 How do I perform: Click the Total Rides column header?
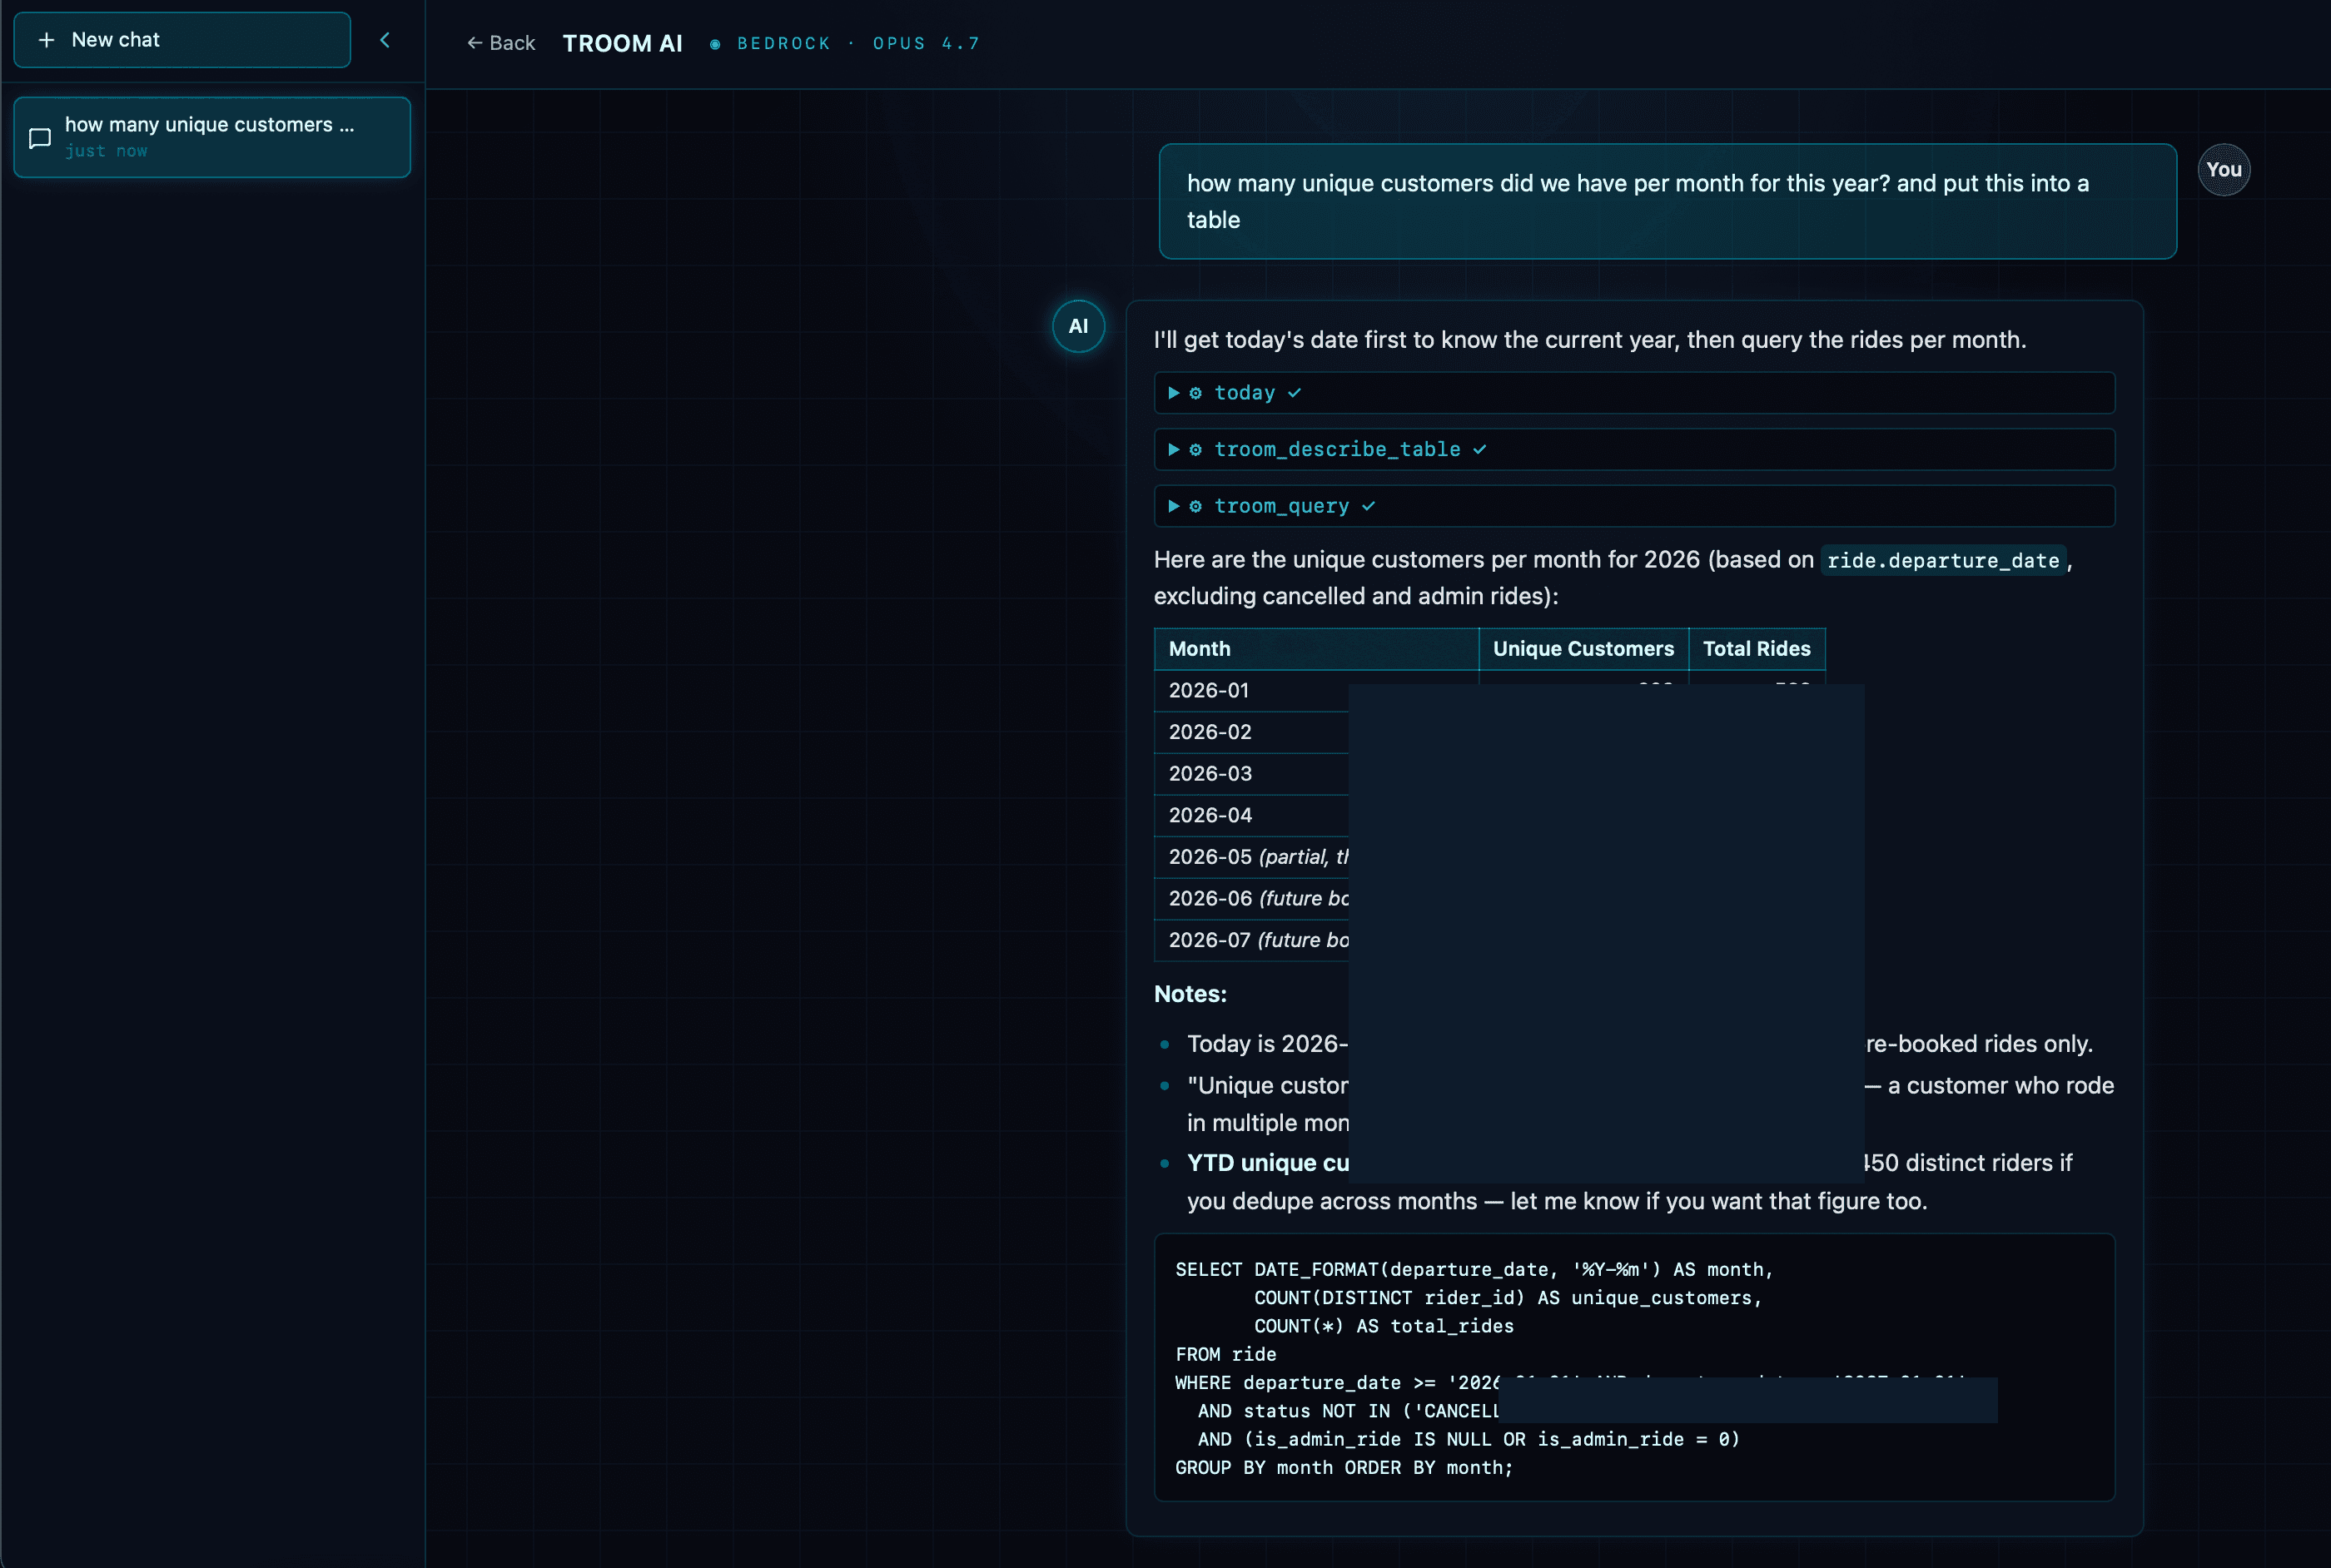(1756, 649)
